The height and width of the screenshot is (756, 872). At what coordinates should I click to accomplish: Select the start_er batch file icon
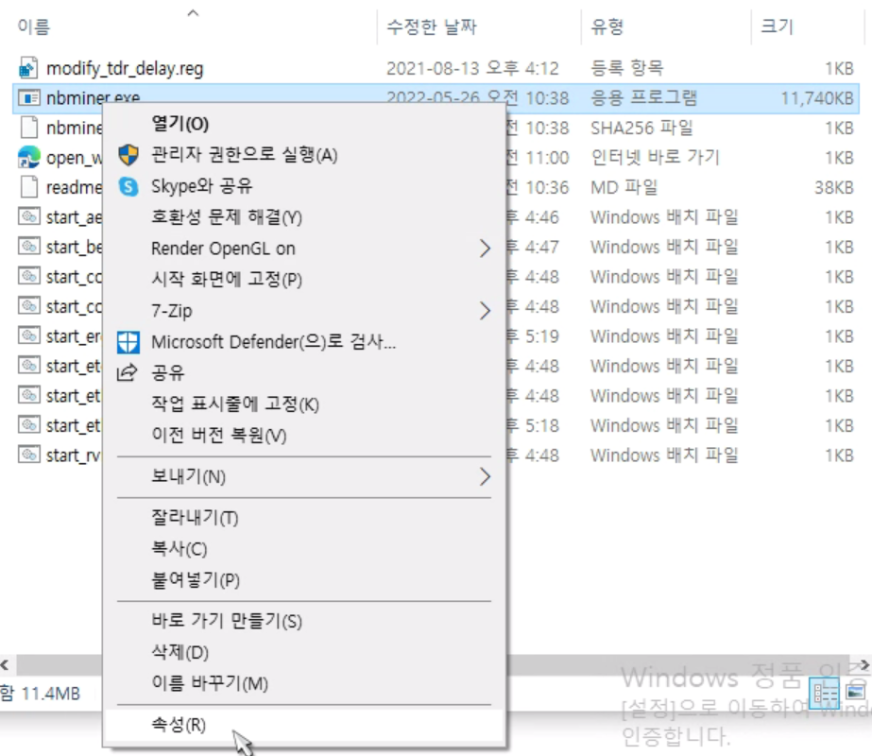click(29, 336)
